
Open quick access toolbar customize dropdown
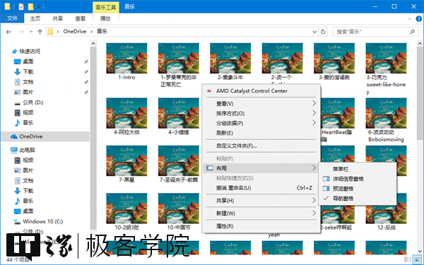pos(39,7)
